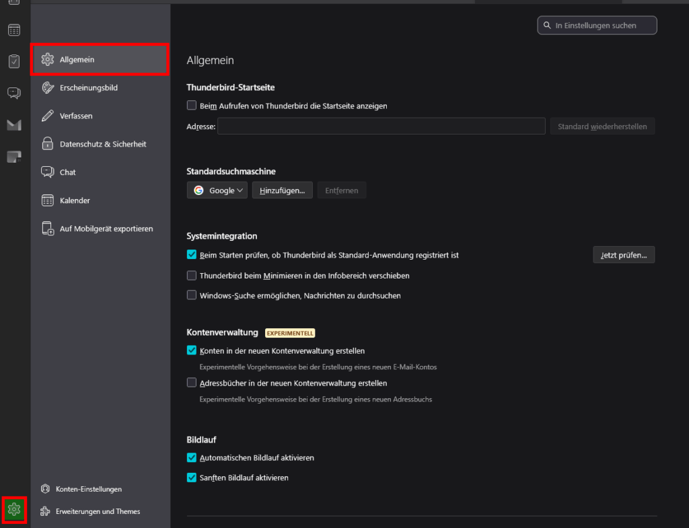Click the Gmail M icon in the left toolbar

pos(14,124)
